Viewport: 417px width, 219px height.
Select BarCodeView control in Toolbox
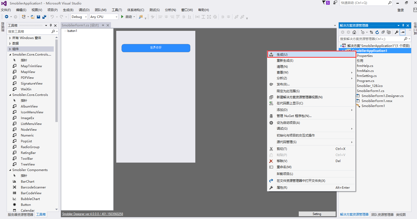(x=31, y=193)
